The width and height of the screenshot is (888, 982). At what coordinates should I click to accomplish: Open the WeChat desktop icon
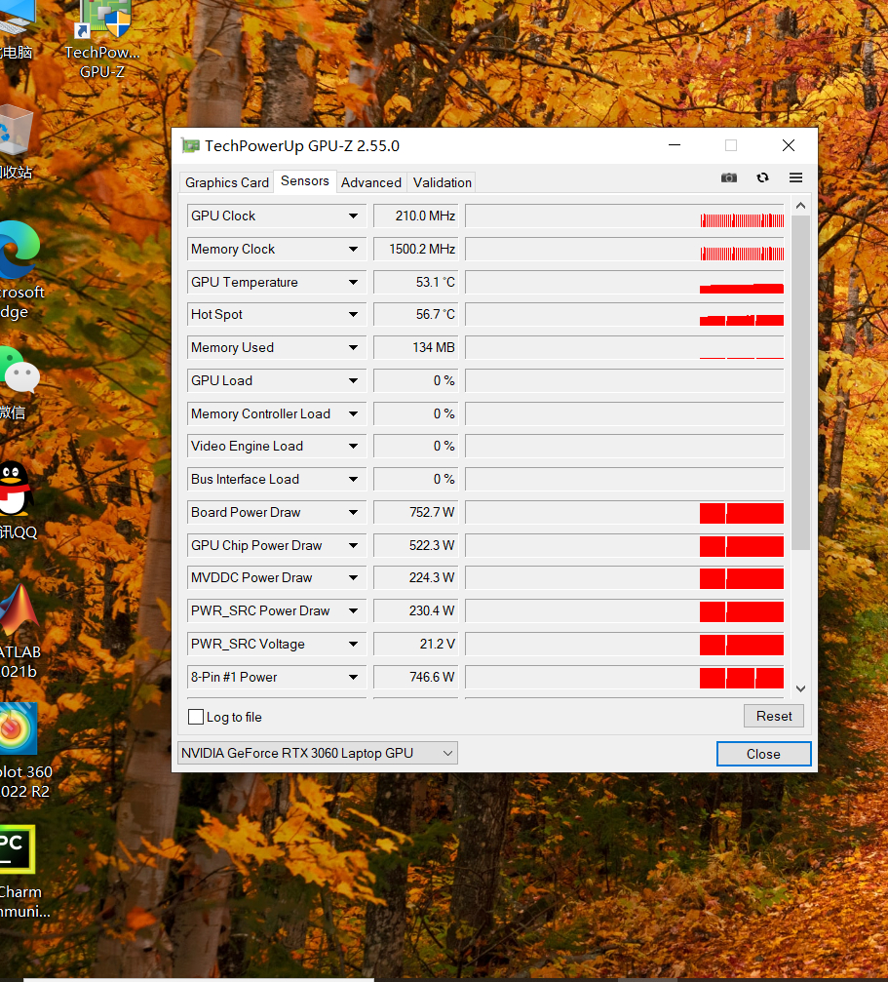tap(19, 382)
